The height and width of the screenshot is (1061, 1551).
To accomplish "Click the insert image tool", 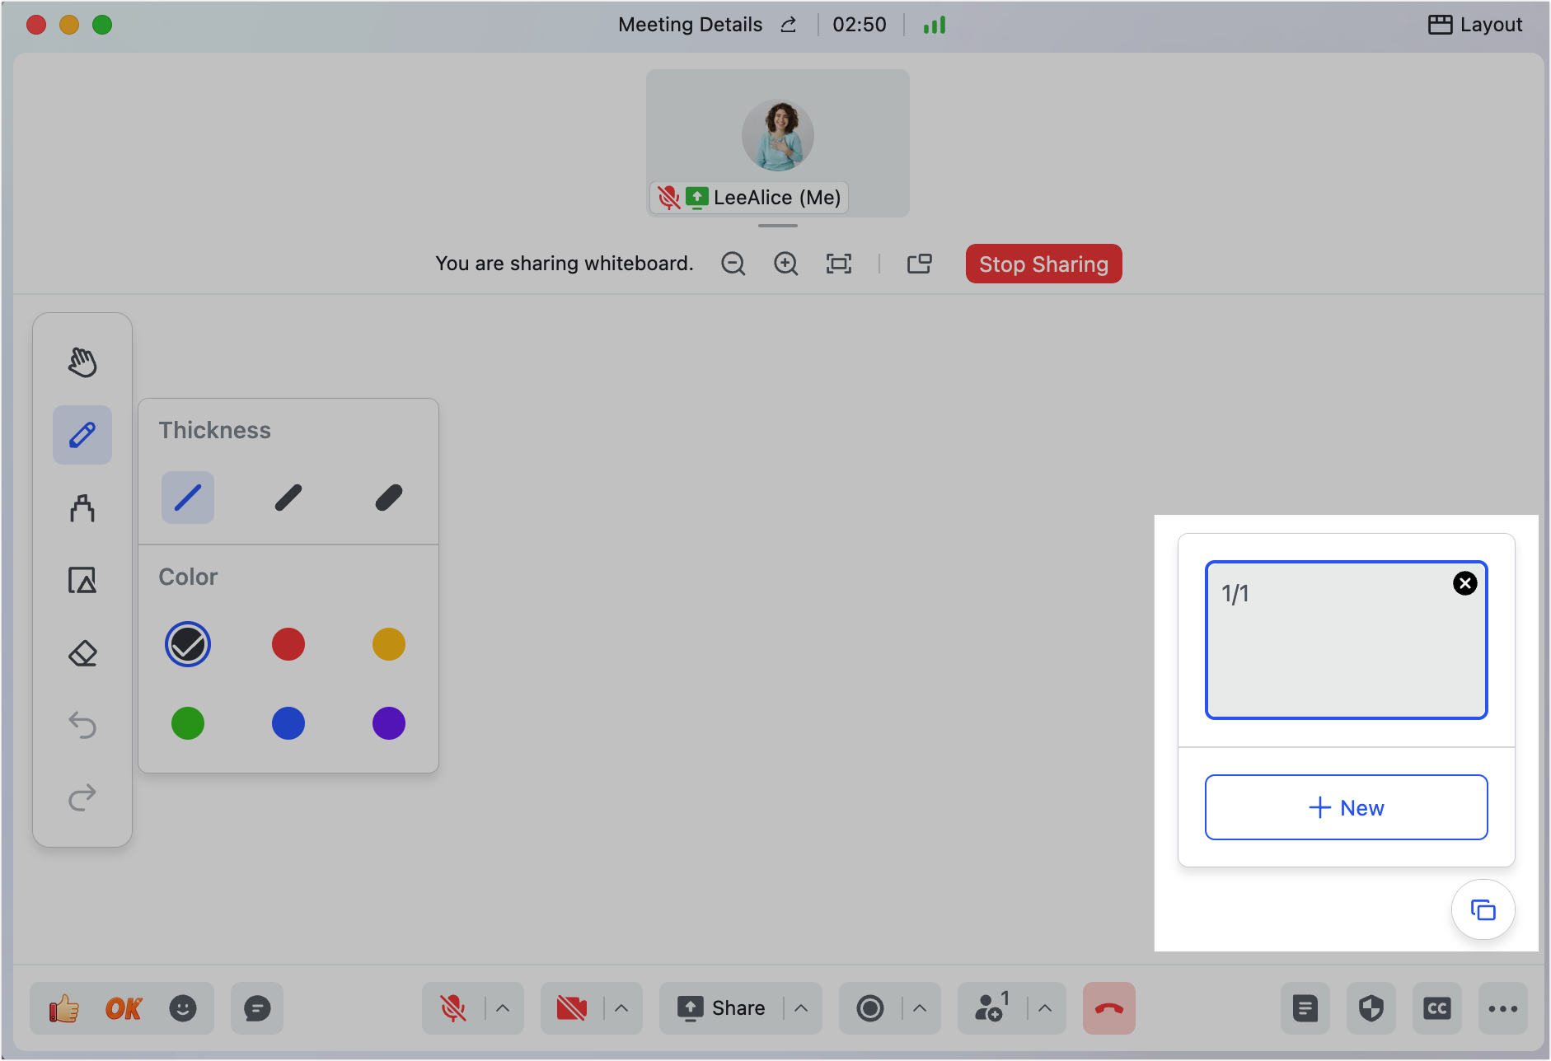I will point(82,580).
